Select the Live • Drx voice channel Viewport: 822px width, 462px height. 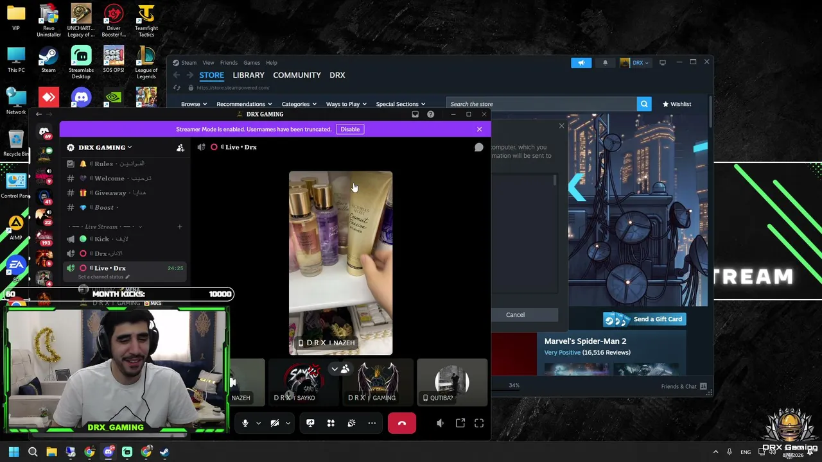click(x=125, y=268)
